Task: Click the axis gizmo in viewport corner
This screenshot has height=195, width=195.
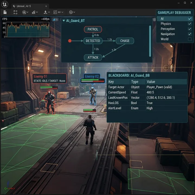Action: (9, 186)
